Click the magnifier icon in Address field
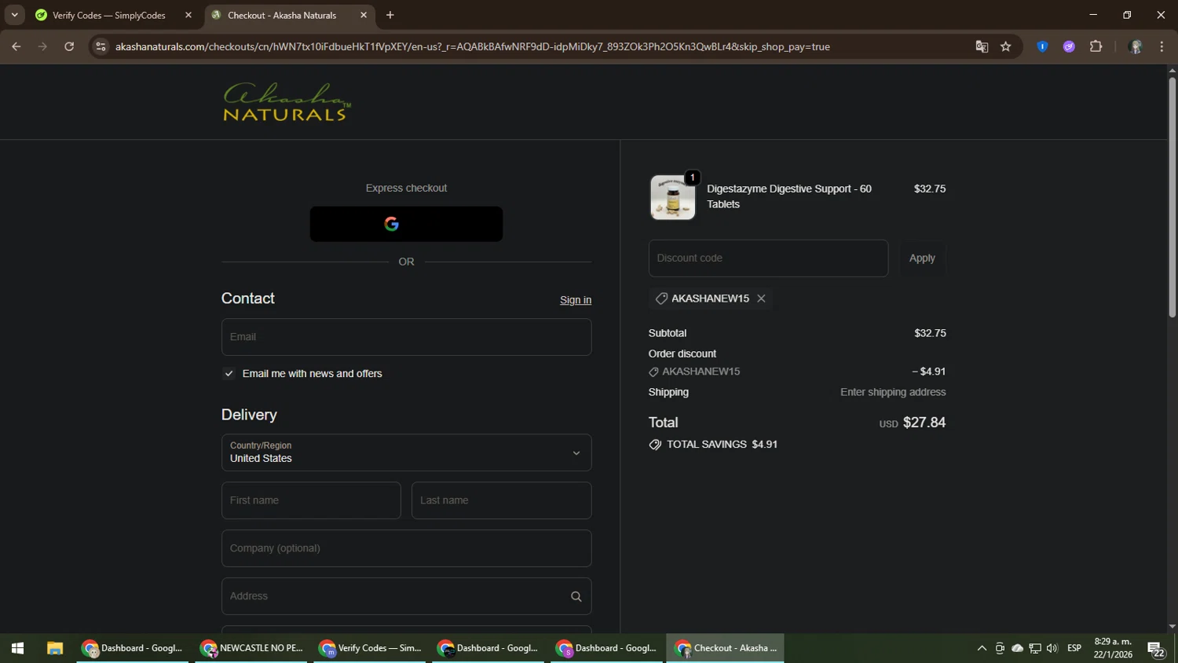This screenshot has height=663, width=1178. tap(576, 596)
